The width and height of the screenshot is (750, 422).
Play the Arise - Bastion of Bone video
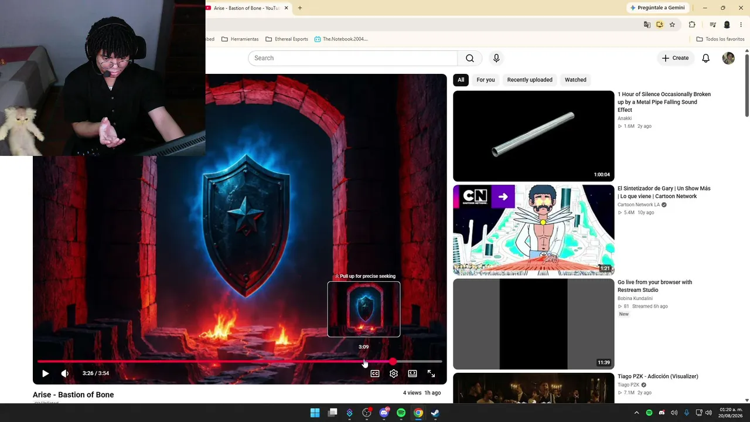coord(45,373)
